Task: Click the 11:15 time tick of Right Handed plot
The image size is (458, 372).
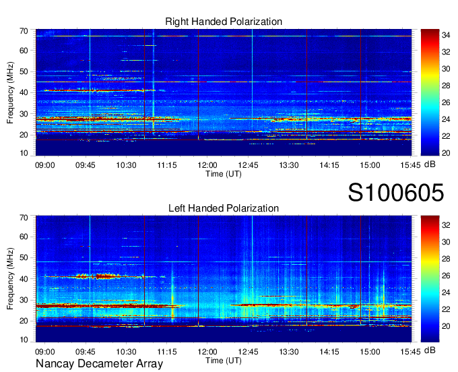Action: tap(167, 165)
